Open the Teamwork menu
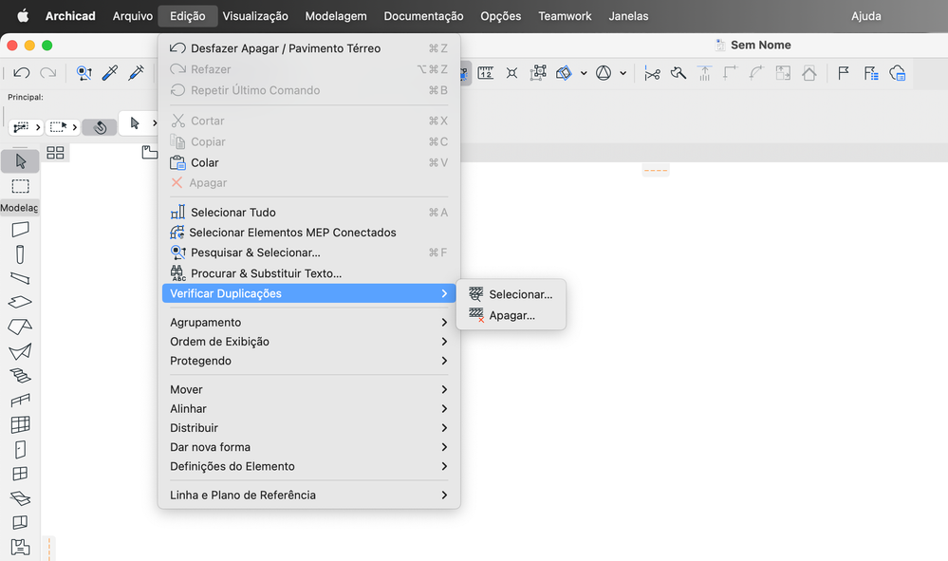948x561 pixels. click(x=565, y=16)
